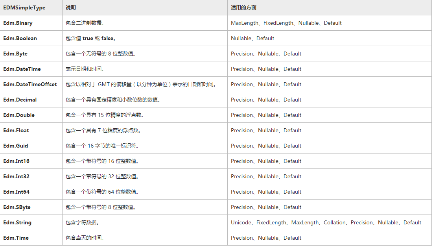The height and width of the screenshot is (246, 433).
Task: Click the EDMSimpleType column header
Action: (x=24, y=7)
